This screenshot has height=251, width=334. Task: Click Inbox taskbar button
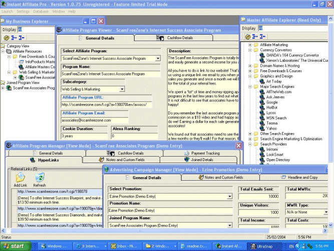125,246
